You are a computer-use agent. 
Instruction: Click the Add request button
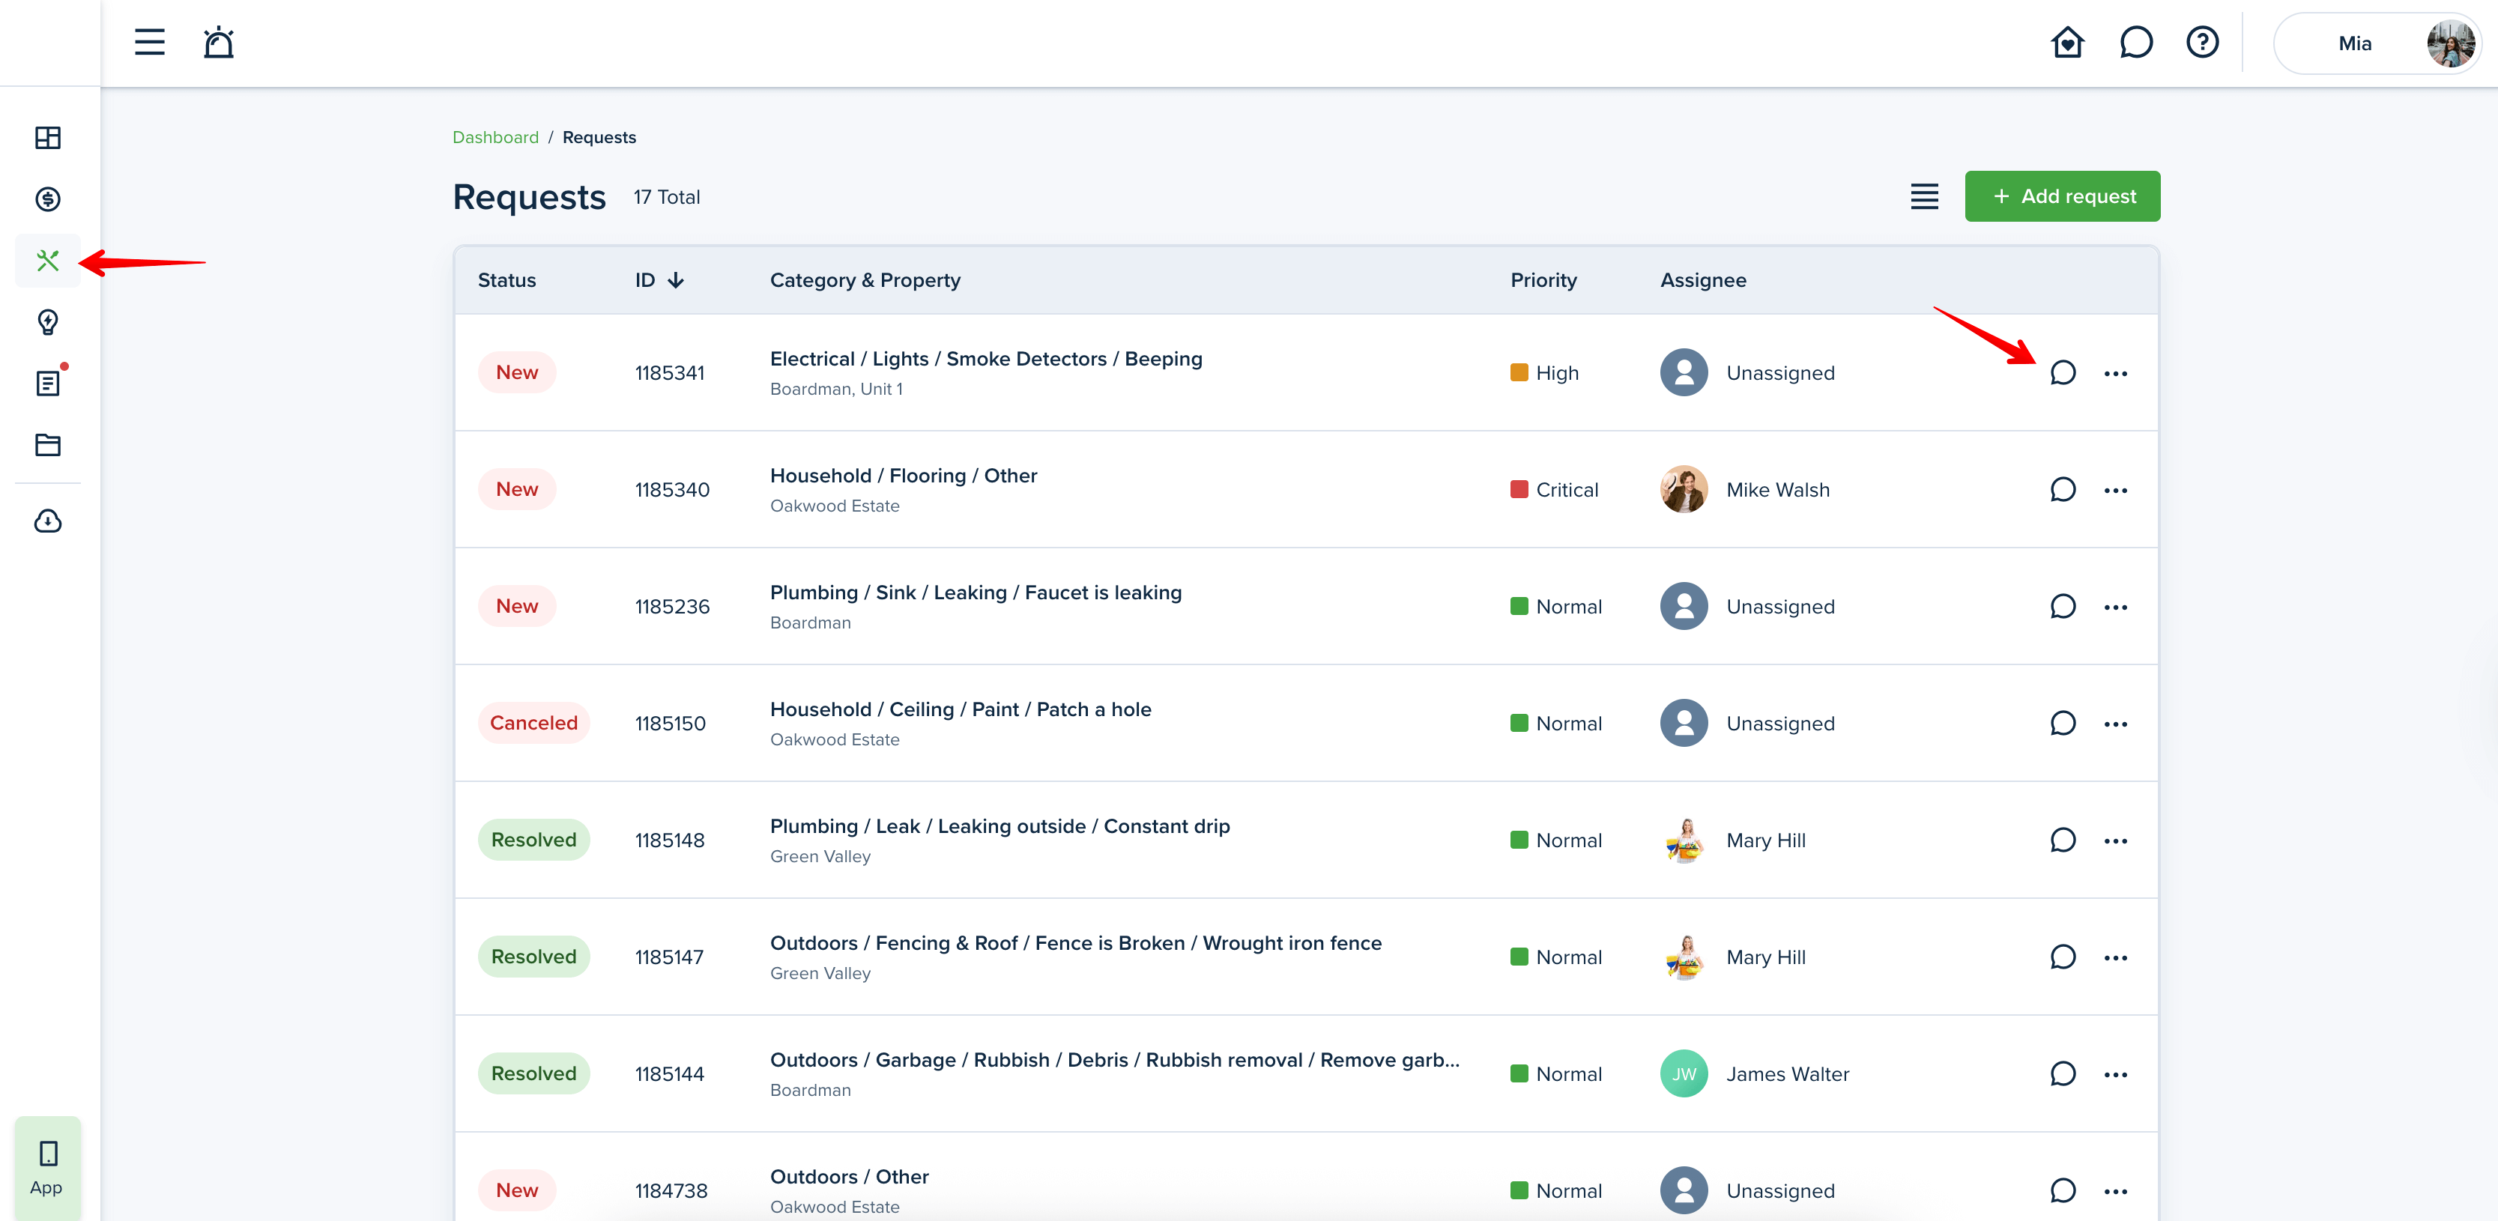(x=2062, y=197)
